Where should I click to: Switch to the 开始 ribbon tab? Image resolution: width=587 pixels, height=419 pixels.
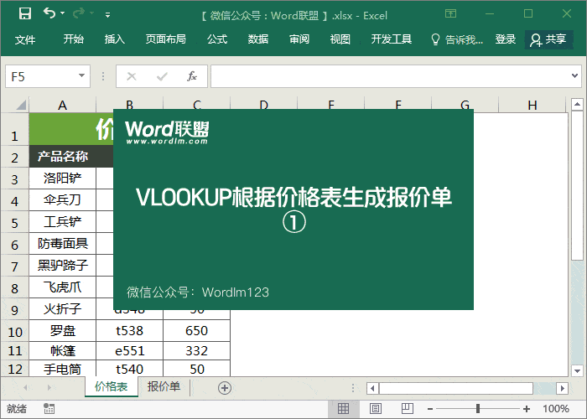click(74, 39)
